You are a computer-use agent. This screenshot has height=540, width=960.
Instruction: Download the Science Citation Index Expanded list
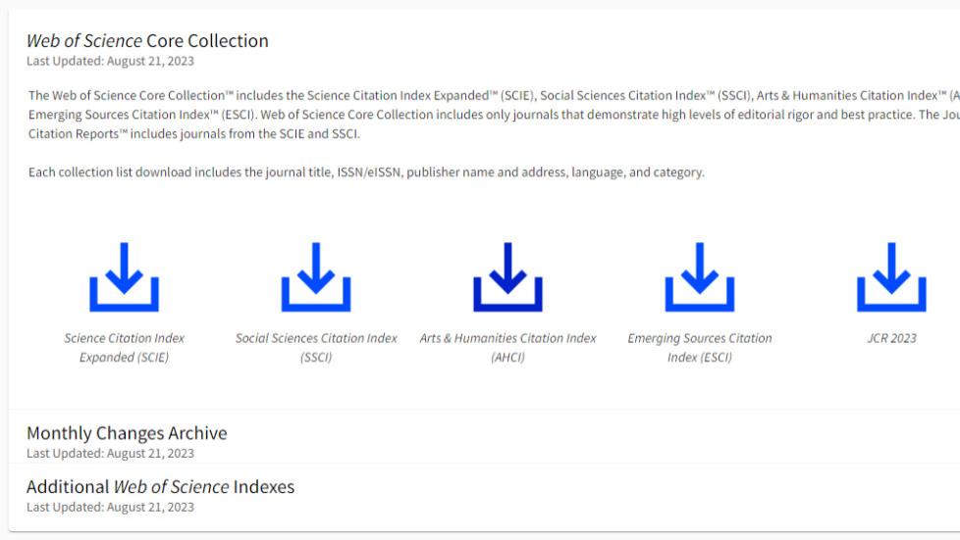[x=125, y=277]
